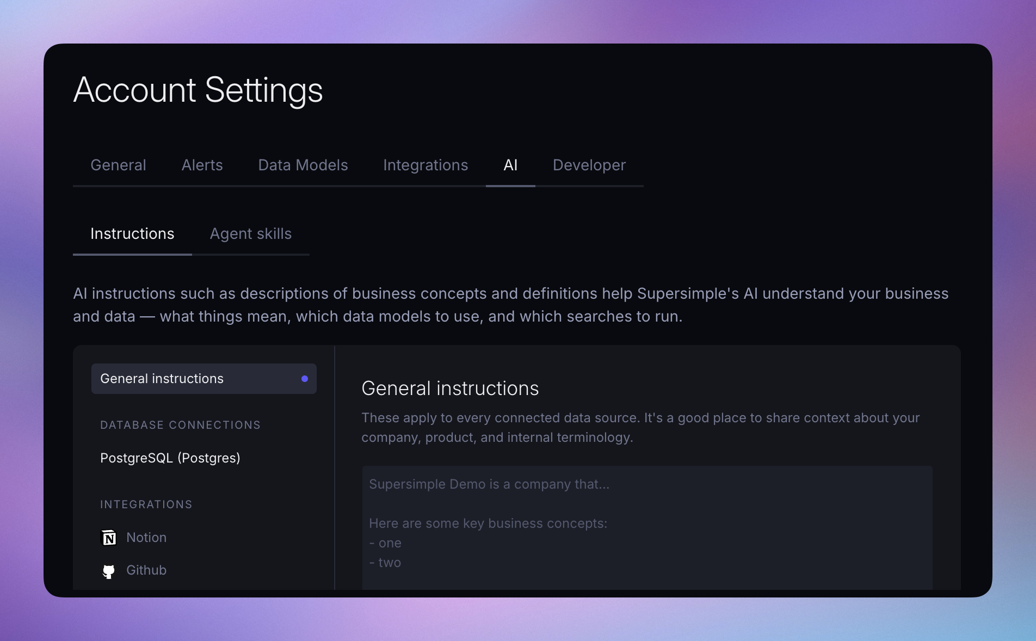This screenshot has width=1036, height=641.
Task: Click the General instructions panel heading
Action: 450,389
